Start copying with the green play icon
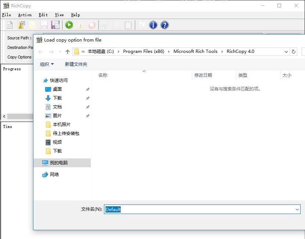Image resolution: width=305 pixels, height=239 pixels. (69, 25)
